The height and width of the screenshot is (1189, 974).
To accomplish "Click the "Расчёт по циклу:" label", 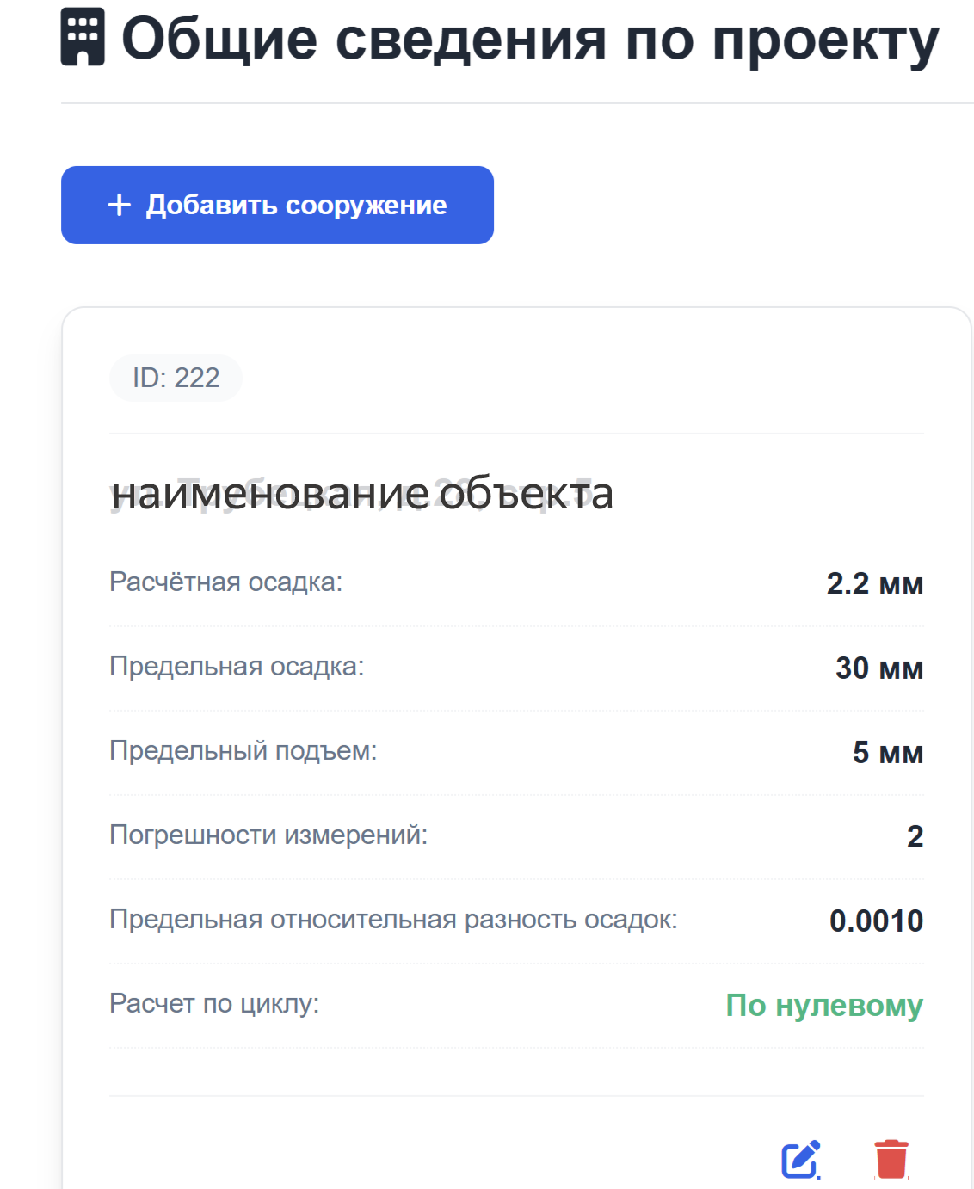I will pos(214,1003).
